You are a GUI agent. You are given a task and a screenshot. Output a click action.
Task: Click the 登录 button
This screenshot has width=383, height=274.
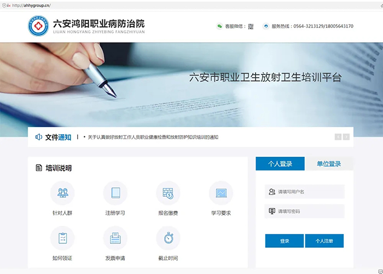click(x=285, y=241)
